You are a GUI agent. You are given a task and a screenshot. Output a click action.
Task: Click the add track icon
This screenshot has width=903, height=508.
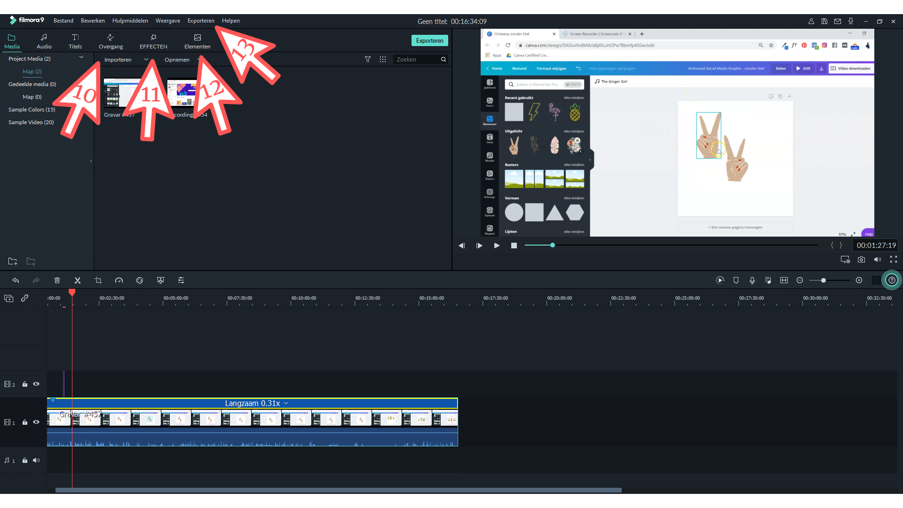(x=8, y=298)
